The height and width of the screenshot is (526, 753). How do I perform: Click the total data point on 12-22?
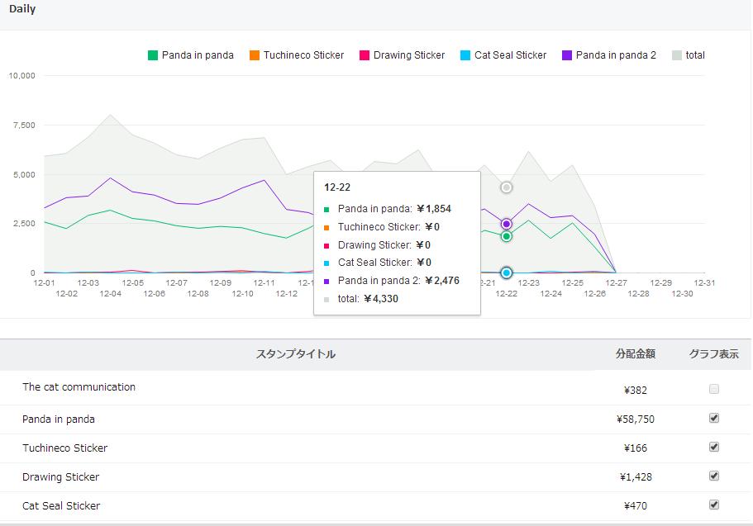507,187
